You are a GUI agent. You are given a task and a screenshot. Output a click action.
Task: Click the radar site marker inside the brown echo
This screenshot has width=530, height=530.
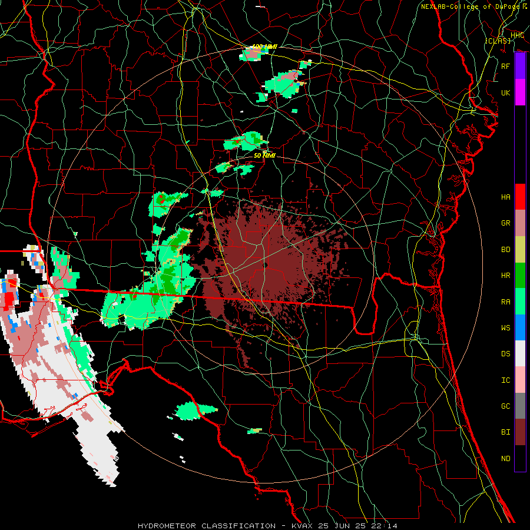[x=266, y=265]
